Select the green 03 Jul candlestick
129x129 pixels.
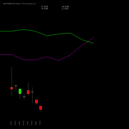20,91
